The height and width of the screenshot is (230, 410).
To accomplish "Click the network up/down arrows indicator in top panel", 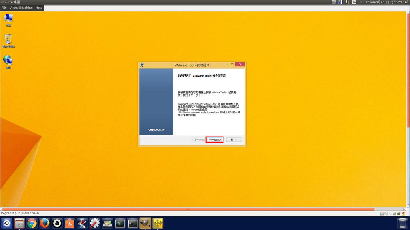I will (x=347, y=2).
